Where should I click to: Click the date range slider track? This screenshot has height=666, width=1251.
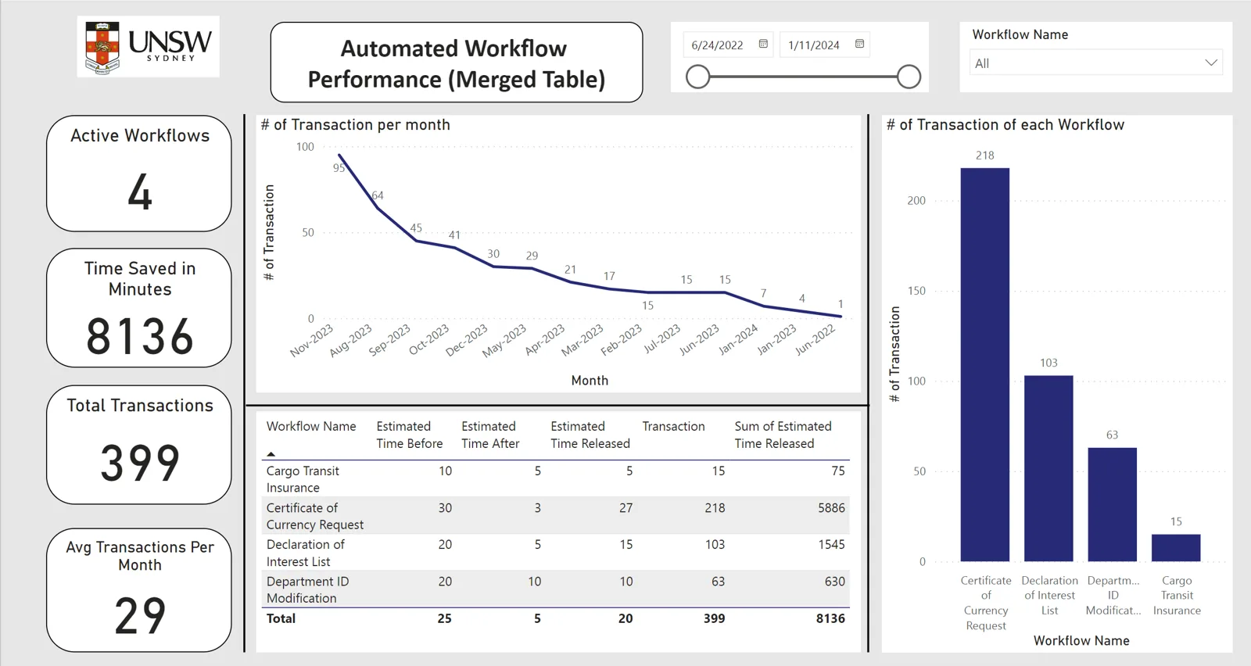tap(803, 77)
